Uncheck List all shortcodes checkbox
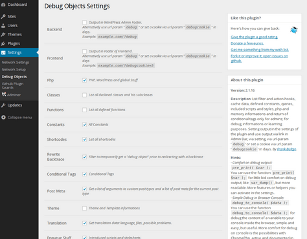 tap(84, 140)
